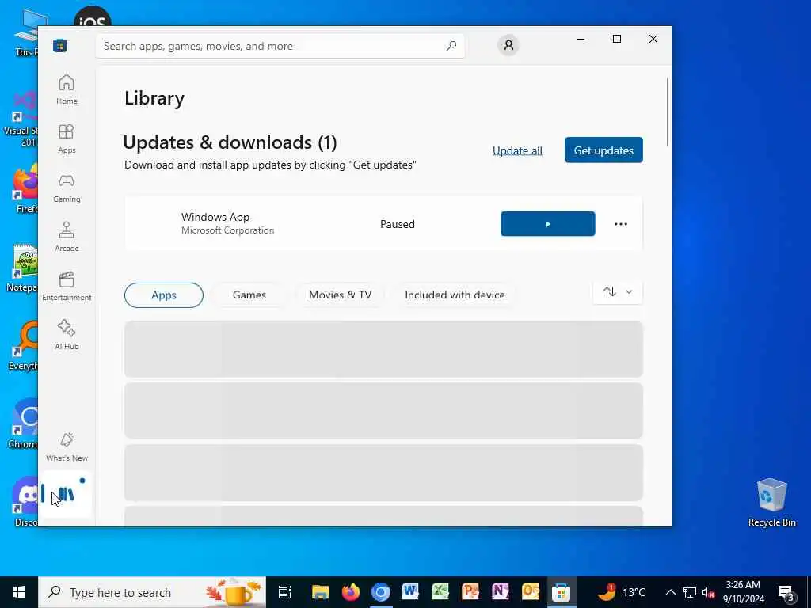Open Gaming section in sidebar

pyautogui.click(x=67, y=188)
